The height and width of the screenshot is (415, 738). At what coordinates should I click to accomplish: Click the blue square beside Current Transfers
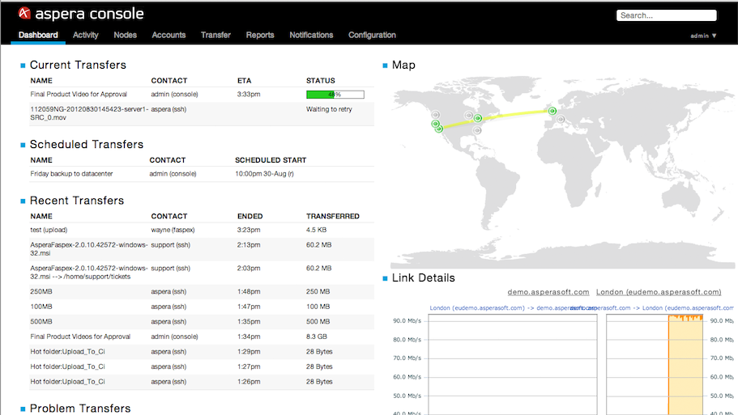(23, 66)
